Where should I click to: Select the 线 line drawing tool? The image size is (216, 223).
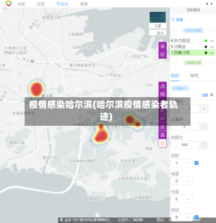click(162, 94)
